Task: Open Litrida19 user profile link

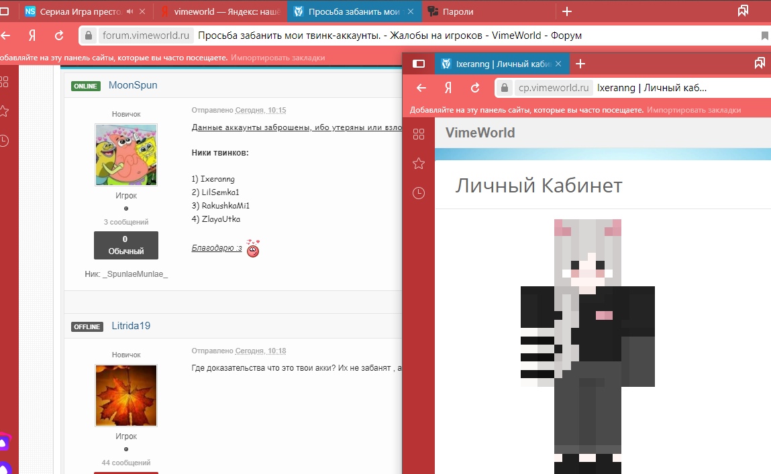Action: [x=131, y=326]
